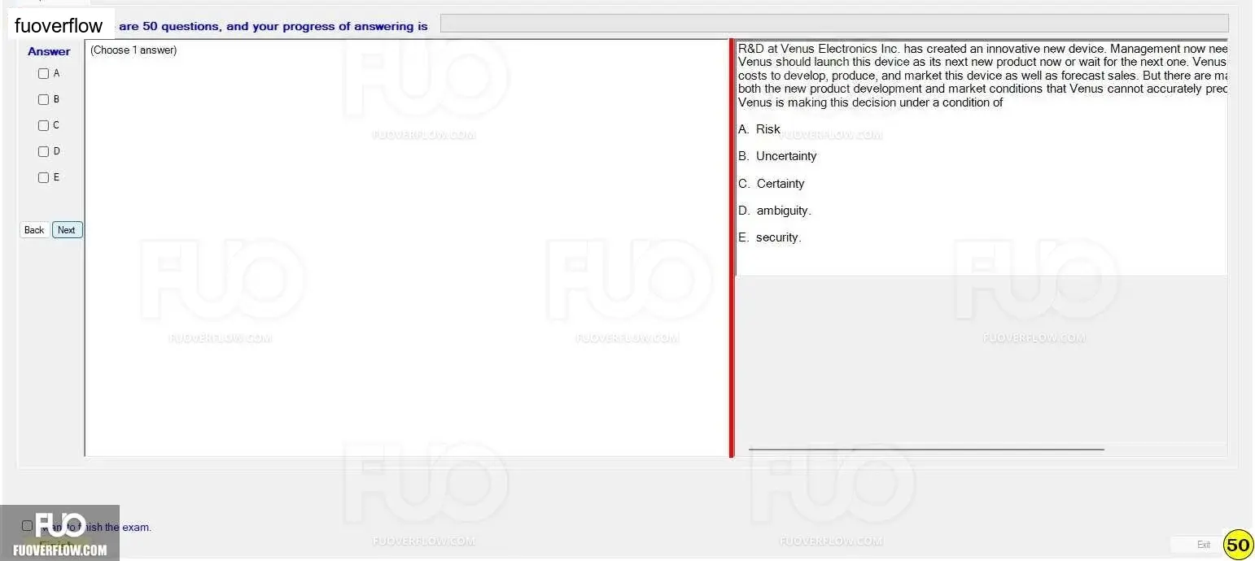1255x561 pixels.
Task: Click the answering progress bar
Action: click(834, 24)
